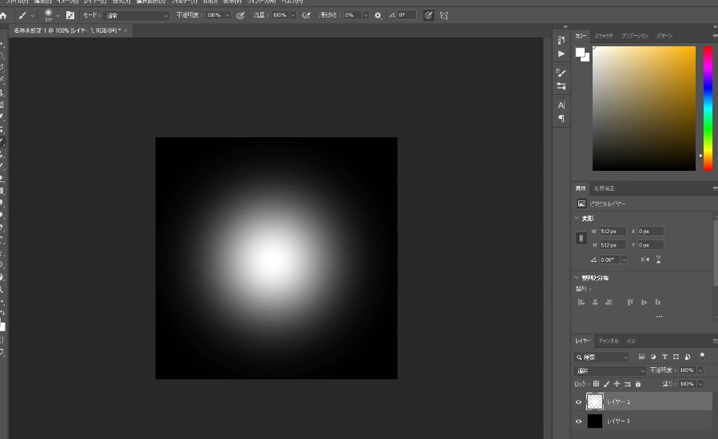The height and width of the screenshot is (439, 718).
Task: Open the rotation angle dropdown in Properties
Action: click(623, 259)
